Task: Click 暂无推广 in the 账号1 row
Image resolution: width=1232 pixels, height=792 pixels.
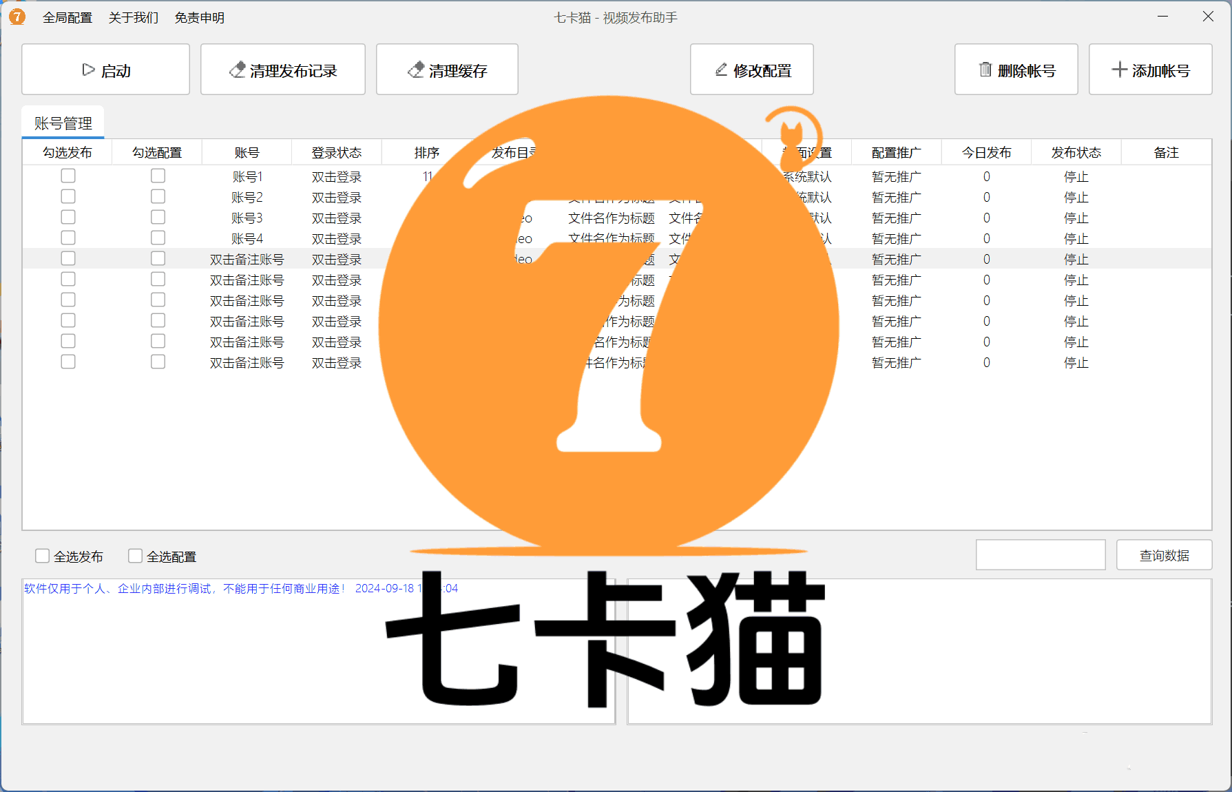Action: (897, 177)
